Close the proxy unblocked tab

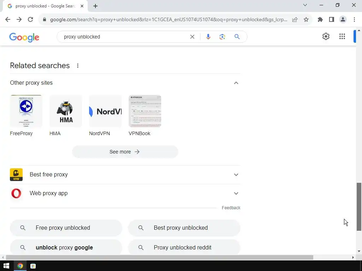click(82, 6)
